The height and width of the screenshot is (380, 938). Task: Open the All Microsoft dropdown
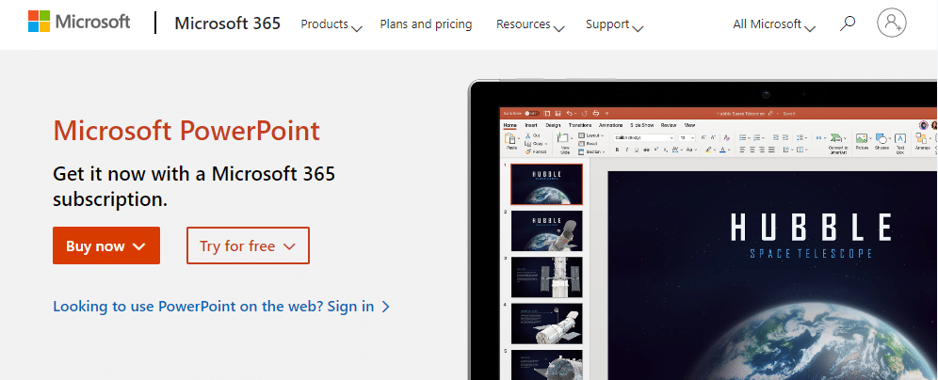point(774,24)
